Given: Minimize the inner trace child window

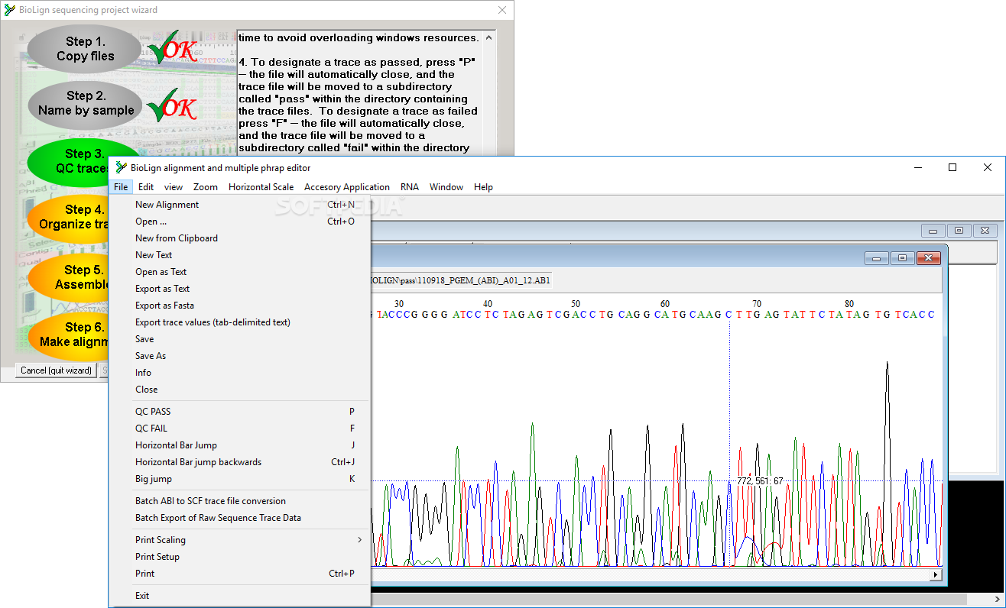Looking at the screenshot, I should point(877,258).
